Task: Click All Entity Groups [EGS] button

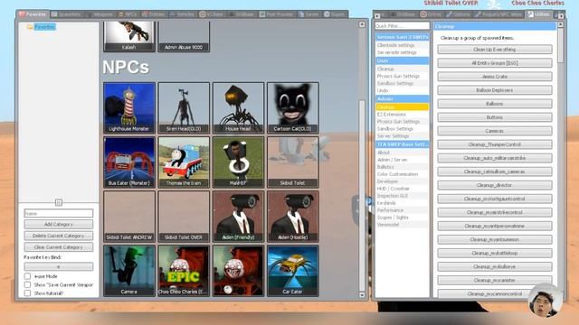Action: (x=495, y=63)
